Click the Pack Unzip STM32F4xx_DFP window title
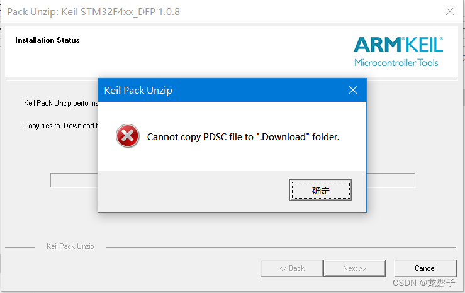The height and width of the screenshot is (293, 465). (93, 12)
